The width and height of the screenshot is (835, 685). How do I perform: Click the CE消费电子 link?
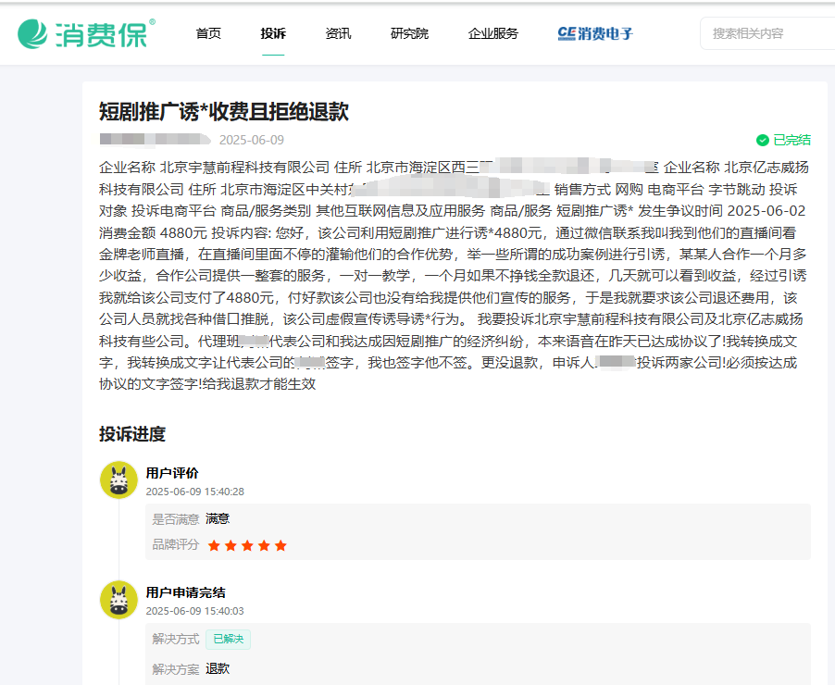(x=595, y=33)
